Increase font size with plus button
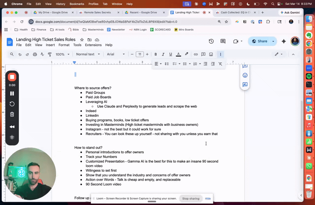The height and width of the screenshot is (205, 315). [147, 54]
